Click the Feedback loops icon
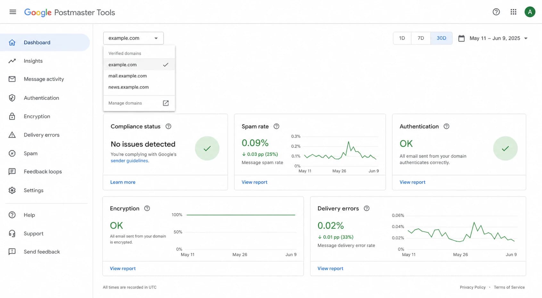542x298 pixels. tap(12, 172)
